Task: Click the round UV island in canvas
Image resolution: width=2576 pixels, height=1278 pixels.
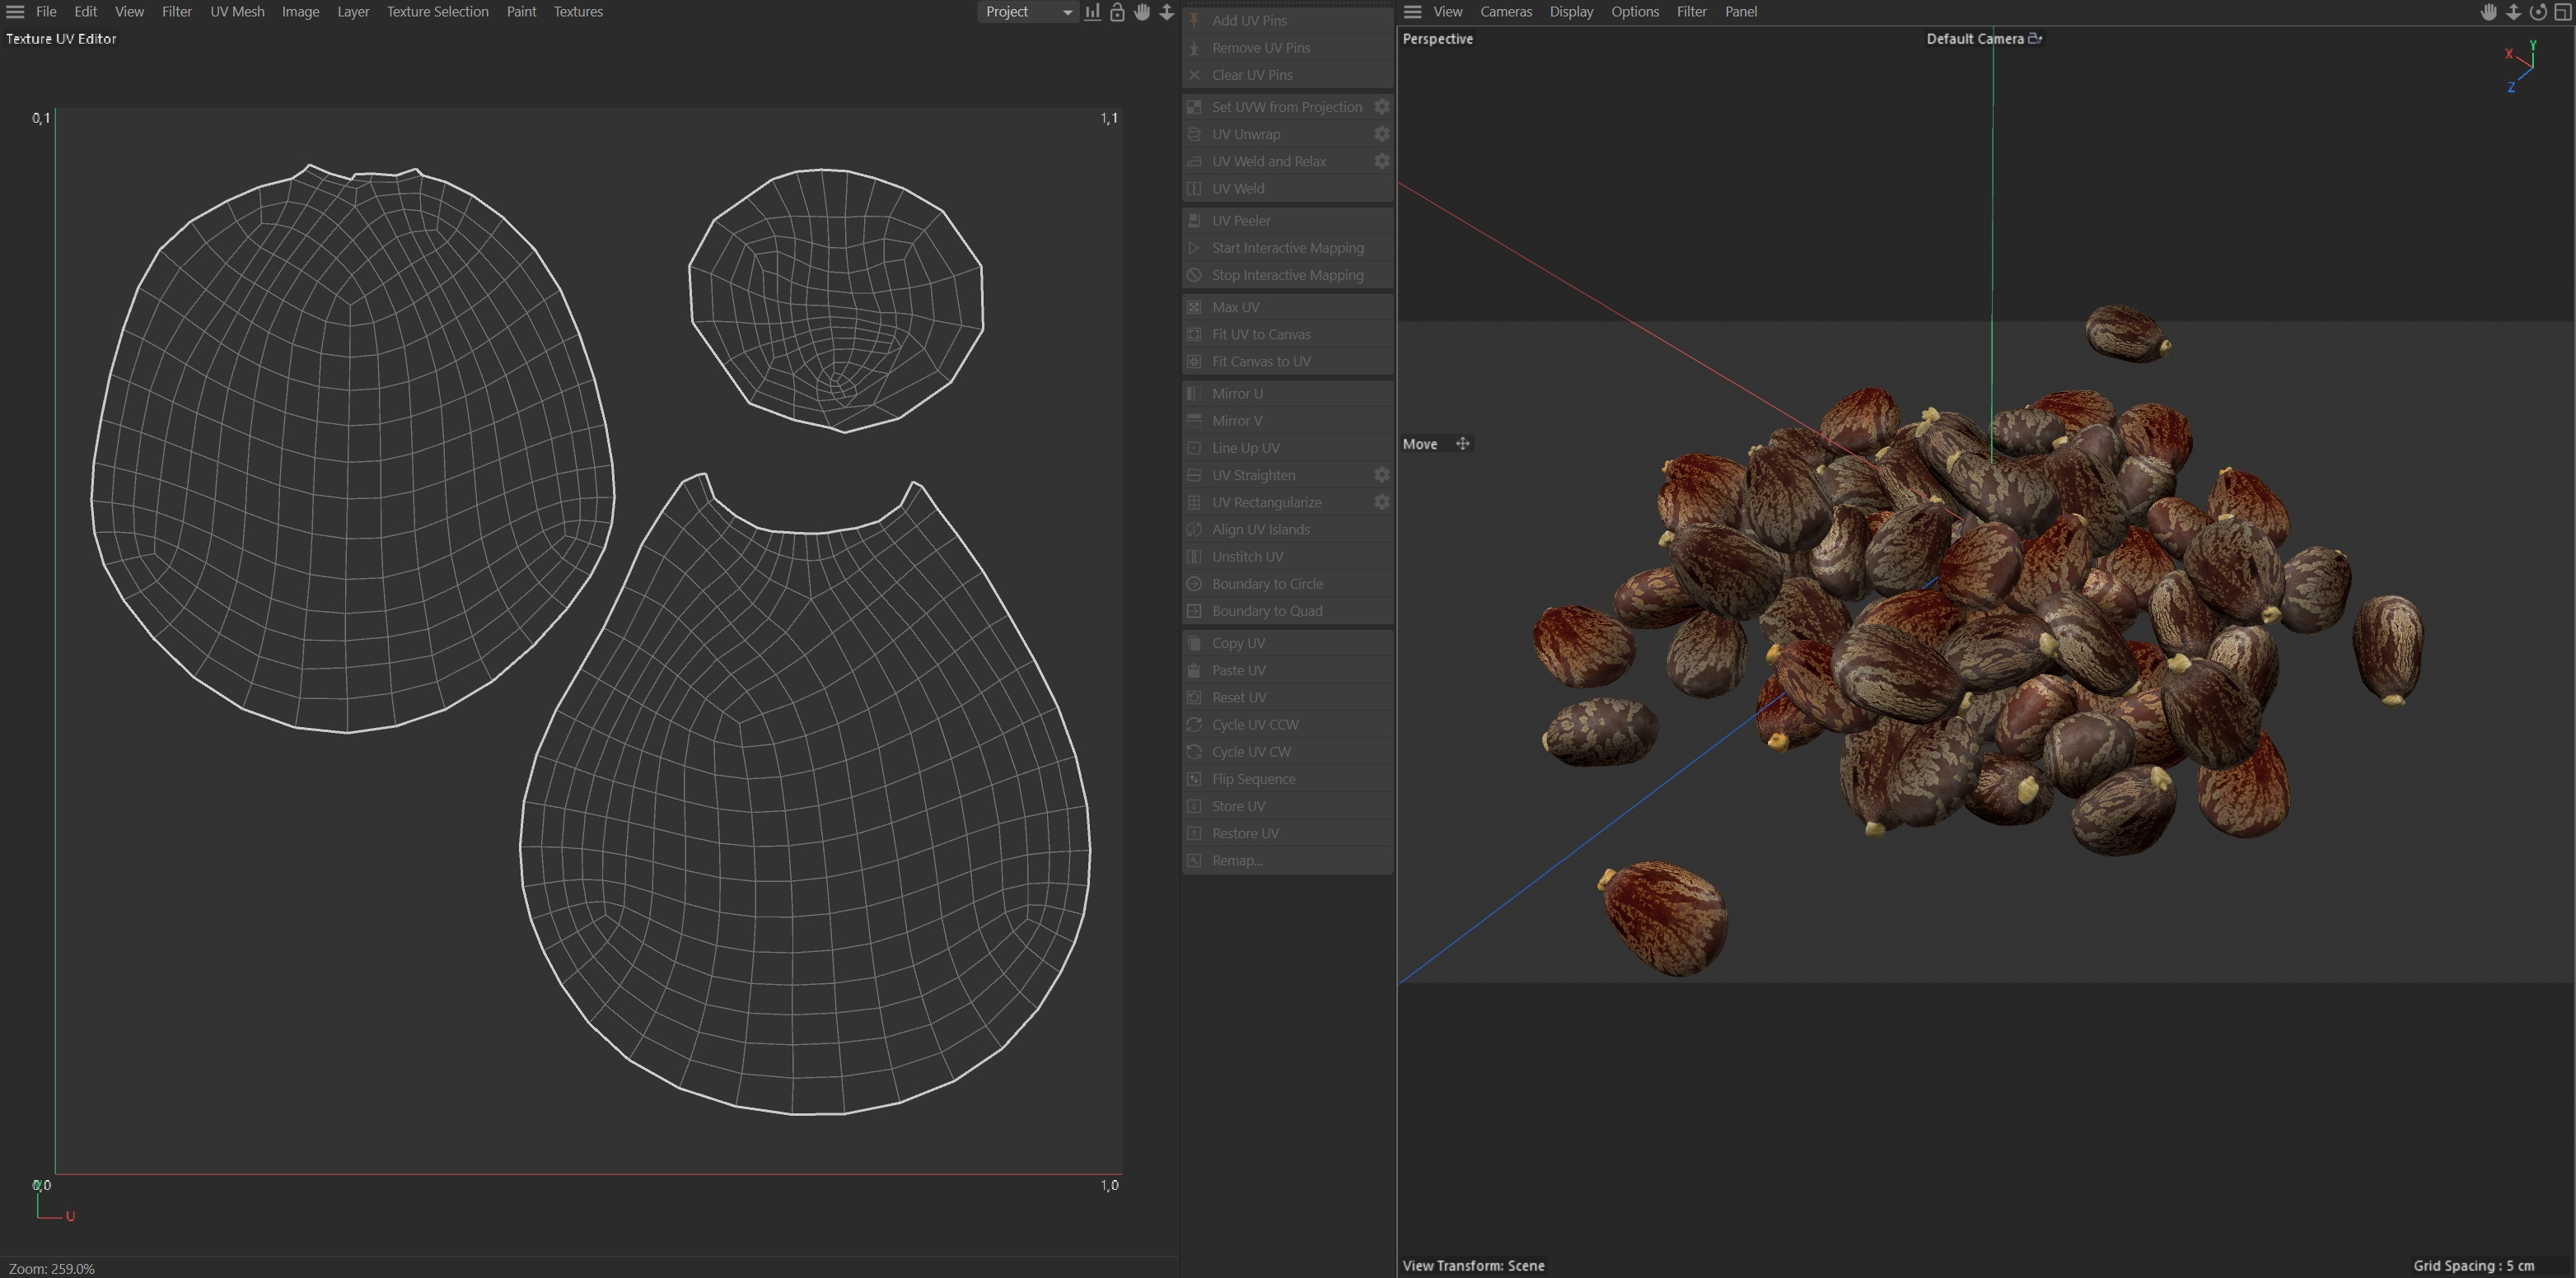Action: 835,300
